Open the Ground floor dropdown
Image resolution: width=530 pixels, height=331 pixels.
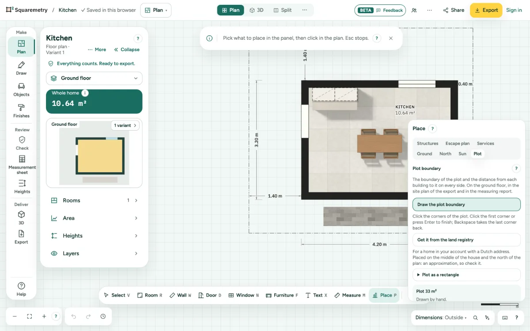click(x=94, y=78)
